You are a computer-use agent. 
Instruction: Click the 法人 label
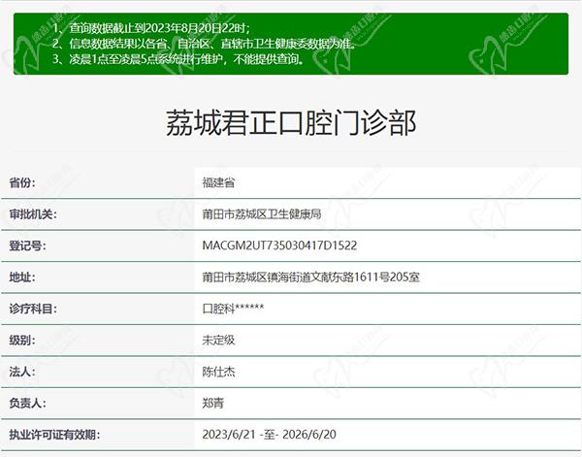[x=22, y=372]
